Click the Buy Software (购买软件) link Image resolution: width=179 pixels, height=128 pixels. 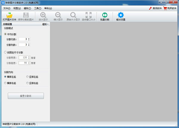click(x=170, y=8)
